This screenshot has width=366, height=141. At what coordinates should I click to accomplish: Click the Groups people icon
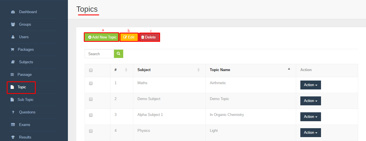point(13,25)
